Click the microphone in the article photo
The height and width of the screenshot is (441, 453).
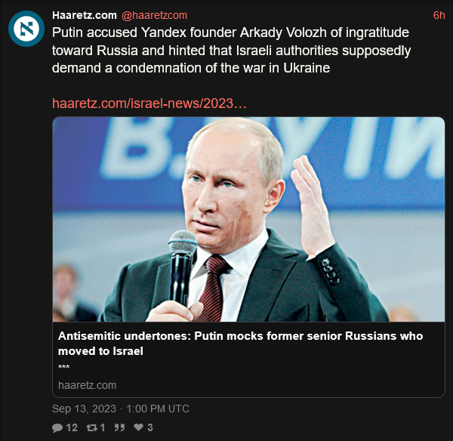point(182,266)
